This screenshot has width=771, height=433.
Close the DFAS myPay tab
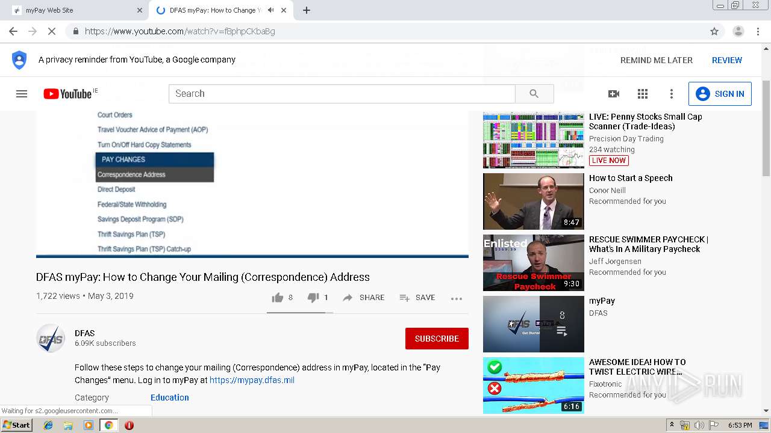(284, 10)
